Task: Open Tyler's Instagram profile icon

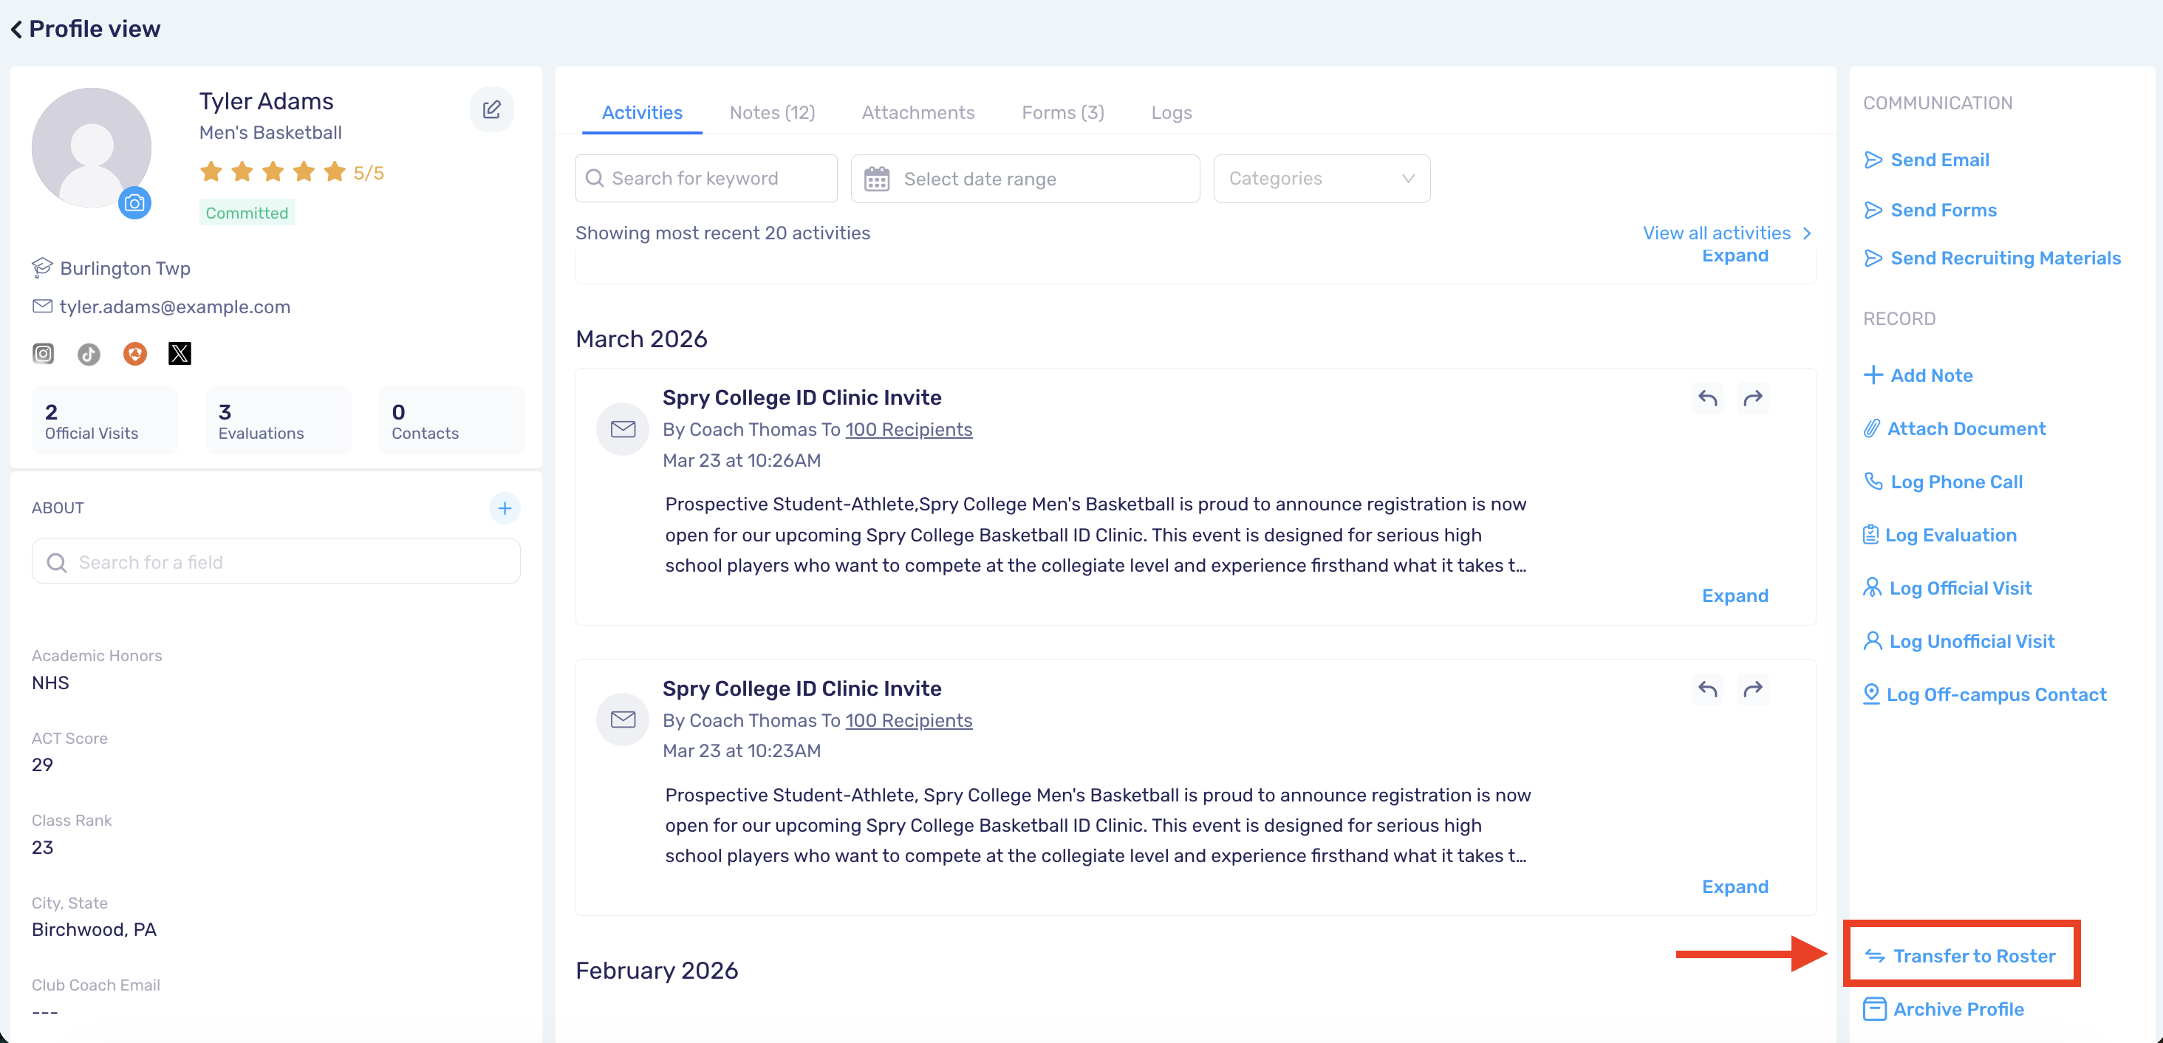Action: point(43,354)
